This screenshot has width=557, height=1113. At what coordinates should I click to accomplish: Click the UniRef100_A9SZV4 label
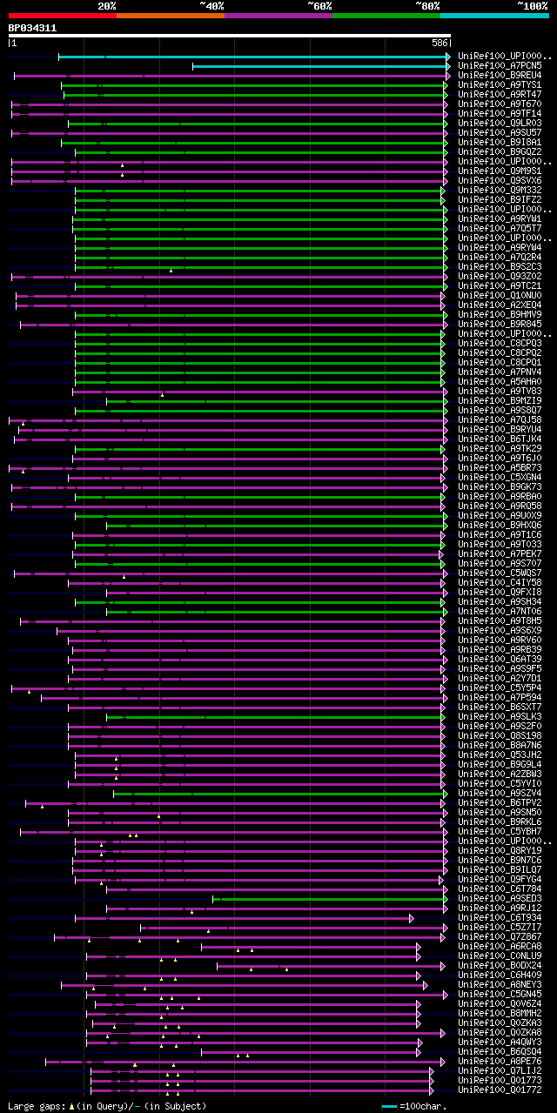[500, 793]
